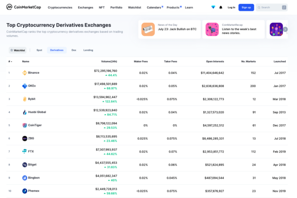Viewport: 297px width, 198px height.
Task: Switch to the Lending tab
Action: coord(88,50)
